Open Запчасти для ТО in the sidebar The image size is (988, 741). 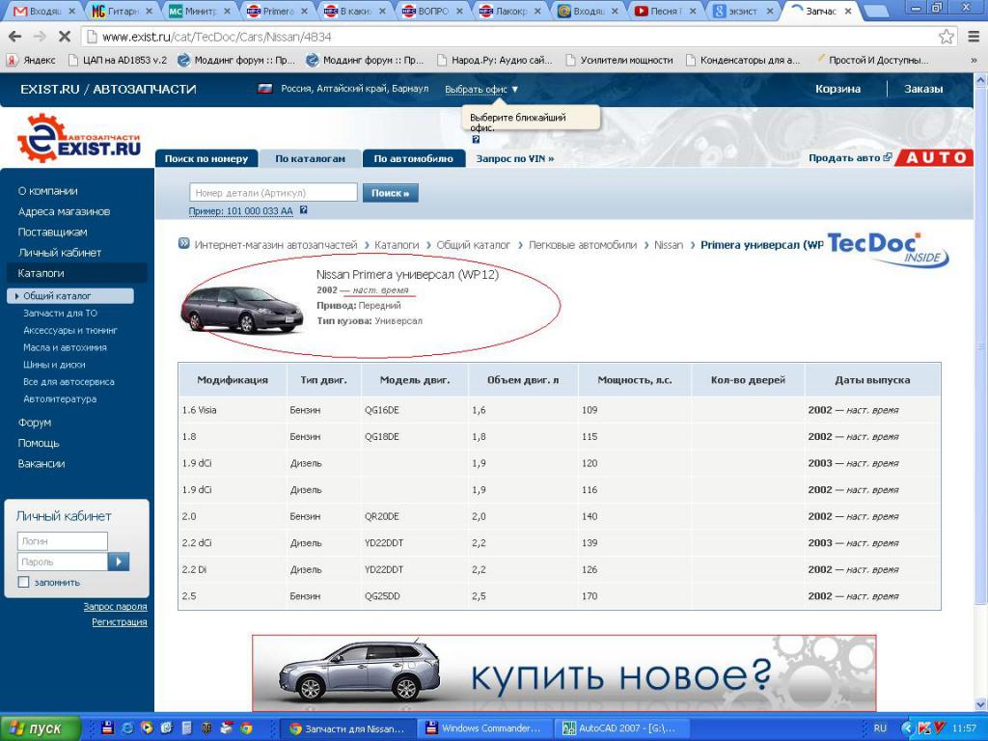pyautogui.click(x=60, y=314)
